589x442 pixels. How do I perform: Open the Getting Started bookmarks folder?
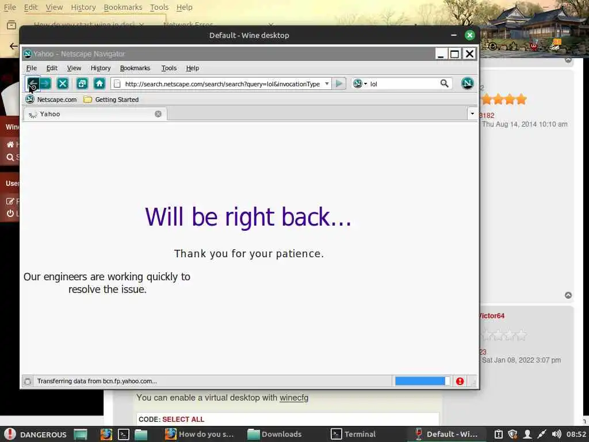point(111,100)
